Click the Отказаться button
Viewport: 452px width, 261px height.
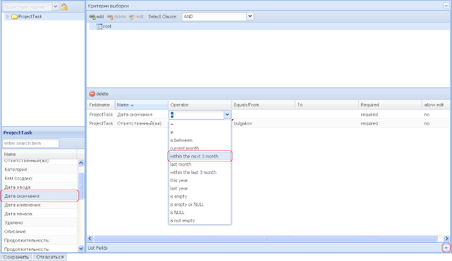coord(50,257)
